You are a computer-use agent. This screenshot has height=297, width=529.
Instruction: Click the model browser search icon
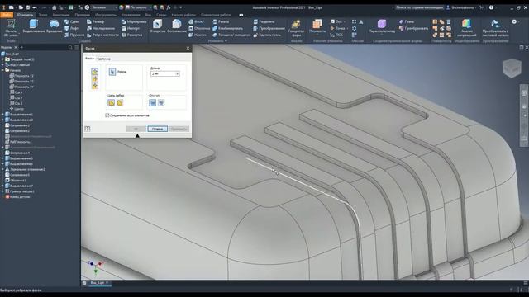70,48
